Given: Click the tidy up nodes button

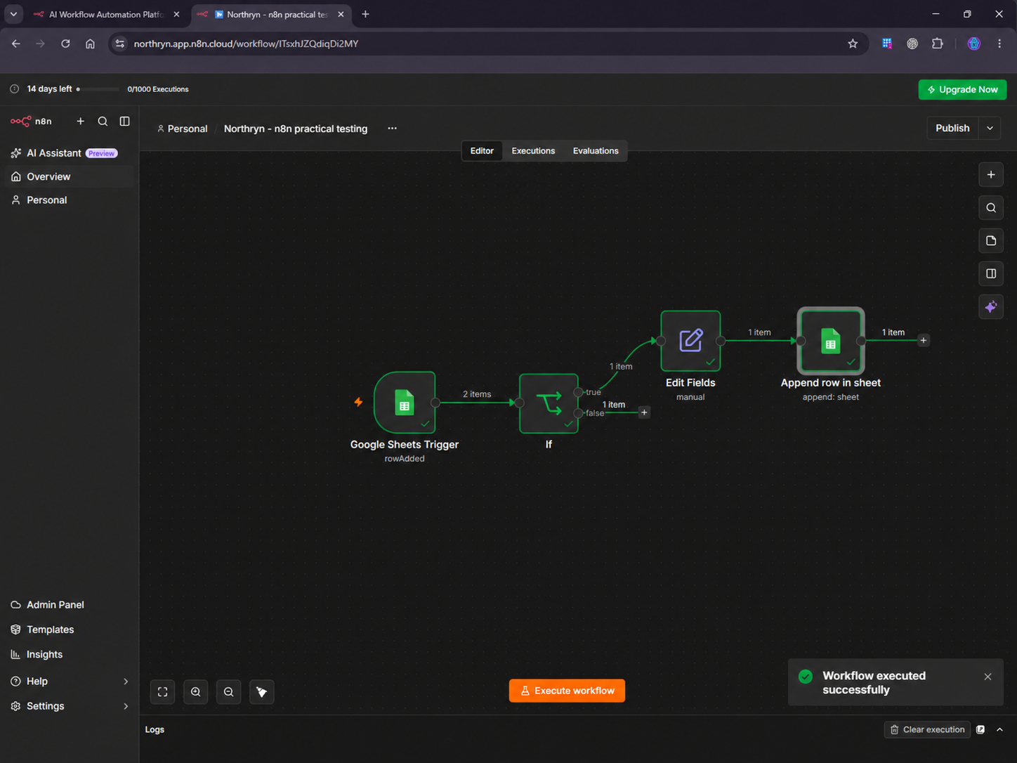Looking at the screenshot, I should 262,692.
